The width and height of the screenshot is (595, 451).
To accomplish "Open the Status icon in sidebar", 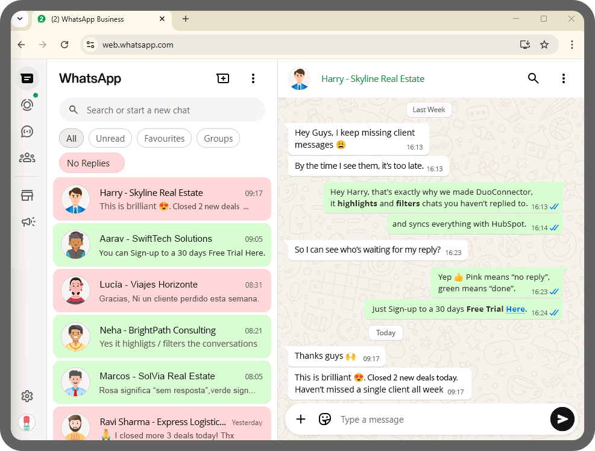I will point(27,105).
